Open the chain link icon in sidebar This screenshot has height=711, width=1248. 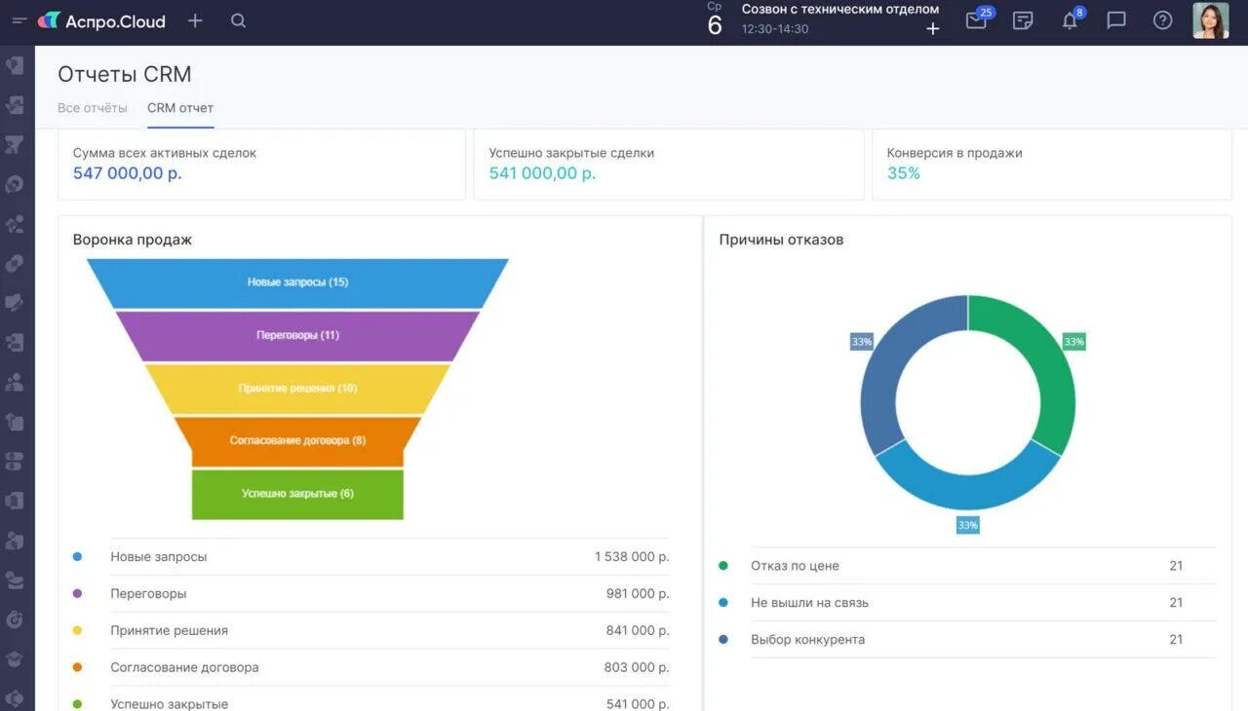(x=15, y=263)
